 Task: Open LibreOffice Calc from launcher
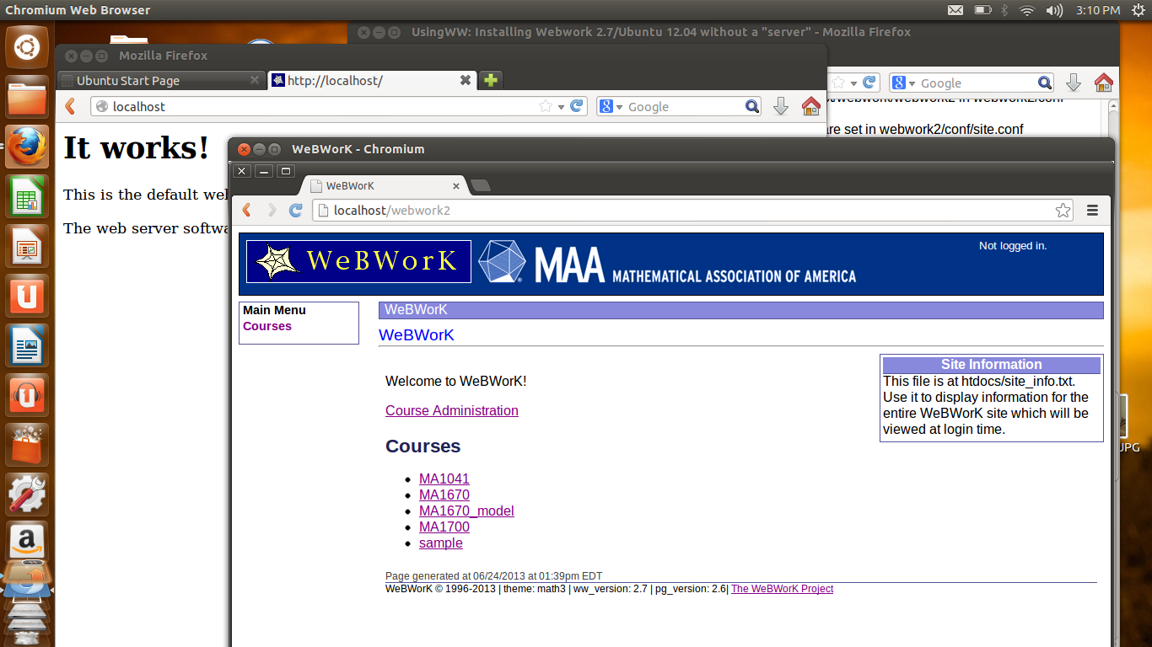27,196
